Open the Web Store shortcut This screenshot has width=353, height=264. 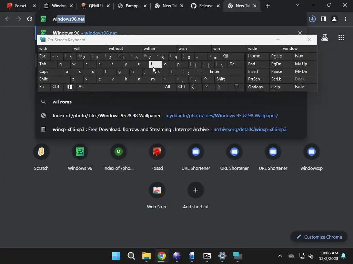[157, 195]
